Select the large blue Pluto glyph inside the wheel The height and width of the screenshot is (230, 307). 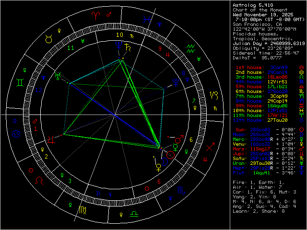pos(176,82)
